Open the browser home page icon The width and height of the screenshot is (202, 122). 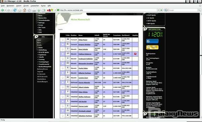tap(25, 10)
